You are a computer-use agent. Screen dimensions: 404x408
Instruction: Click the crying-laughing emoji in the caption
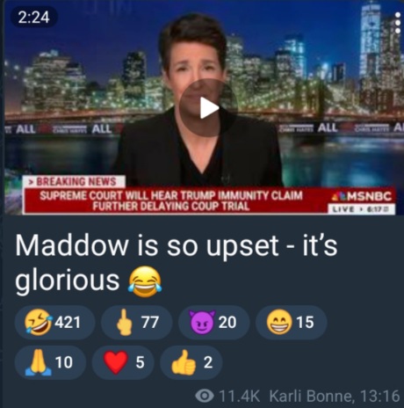point(145,281)
